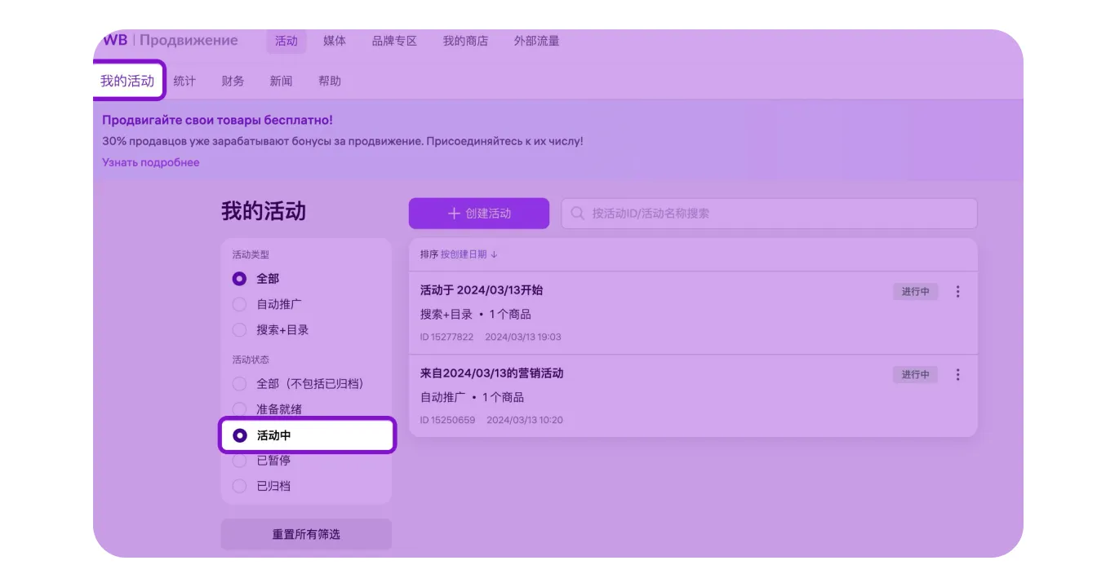Click the WB Продвижение logo
The width and height of the screenshot is (1097, 587).
click(x=171, y=40)
